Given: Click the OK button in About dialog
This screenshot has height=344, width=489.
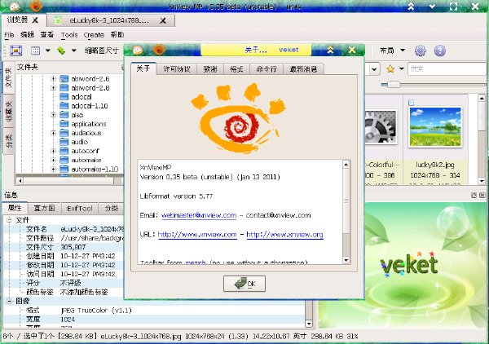Looking at the screenshot, I should 244,284.
